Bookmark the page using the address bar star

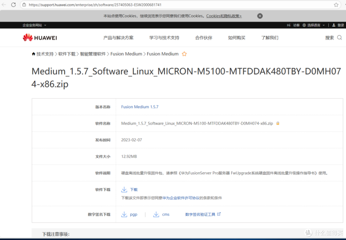pos(336,5)
